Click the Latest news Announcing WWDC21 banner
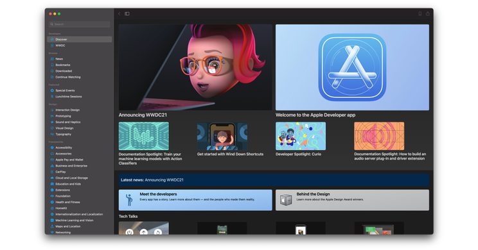 tap(274, 179)
